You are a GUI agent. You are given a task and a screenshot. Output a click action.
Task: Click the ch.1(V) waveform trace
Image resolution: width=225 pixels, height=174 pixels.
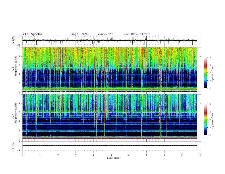coord(109,40)
